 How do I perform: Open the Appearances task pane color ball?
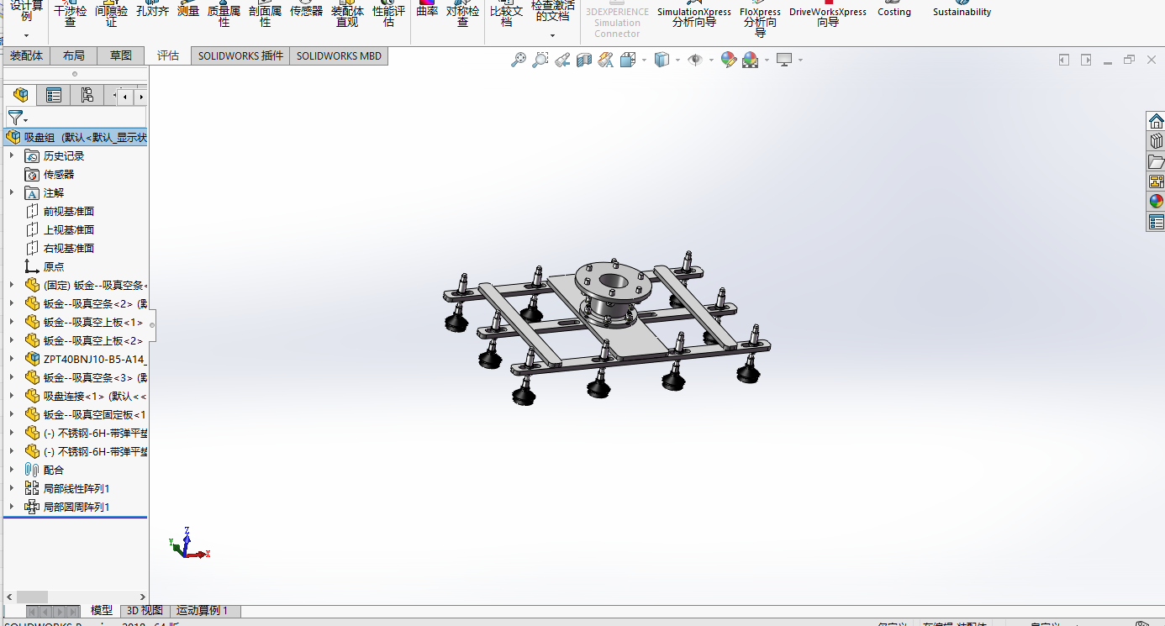pyautogui.click(x=1156, y=202)
